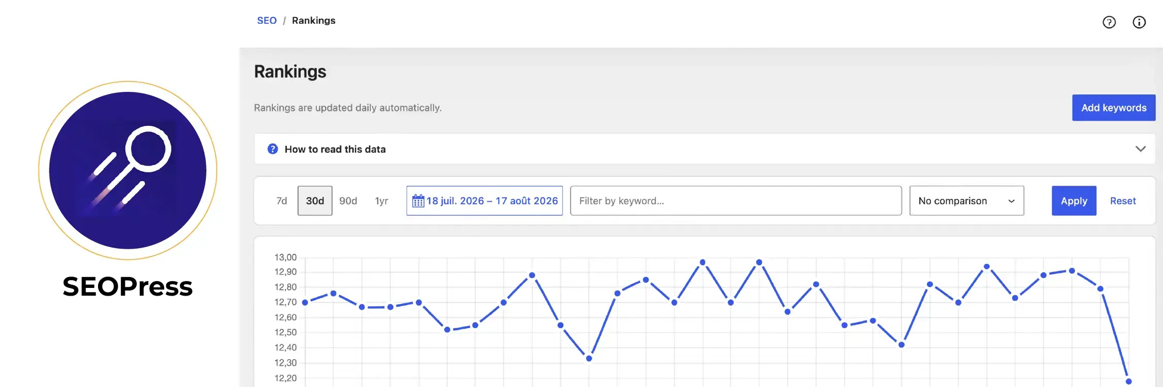Open the help question mark icon in header
The height and width of the screenshot is (387, 1163).
1109,22
